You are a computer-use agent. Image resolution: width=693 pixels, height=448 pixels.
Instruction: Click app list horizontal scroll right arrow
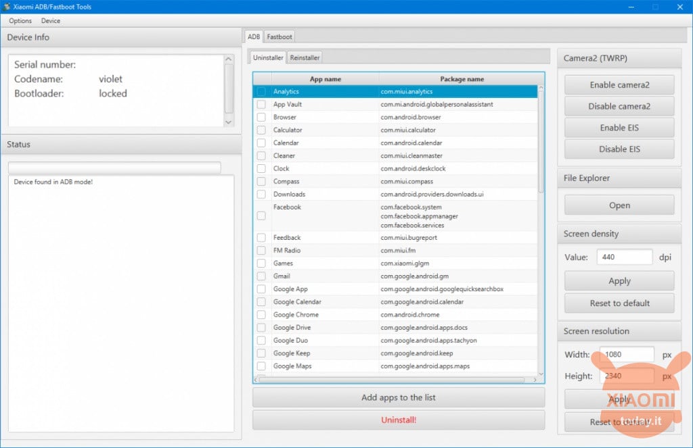point(535,380)
